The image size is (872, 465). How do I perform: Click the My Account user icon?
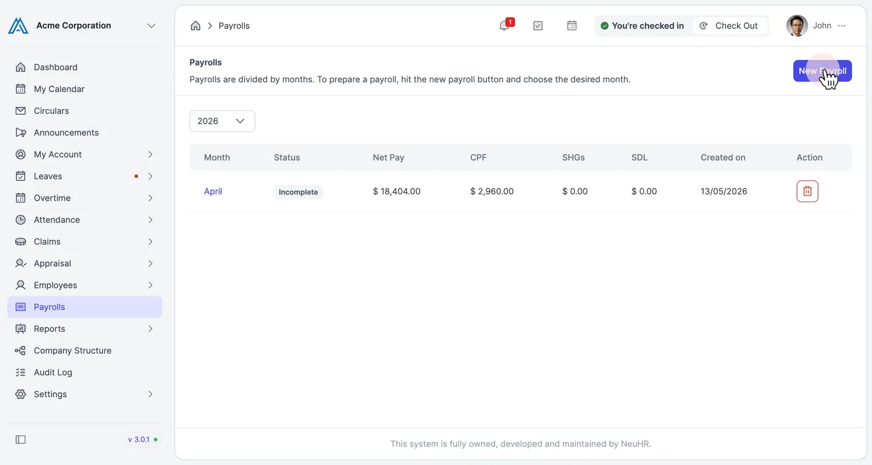click(x=21, y=154)
